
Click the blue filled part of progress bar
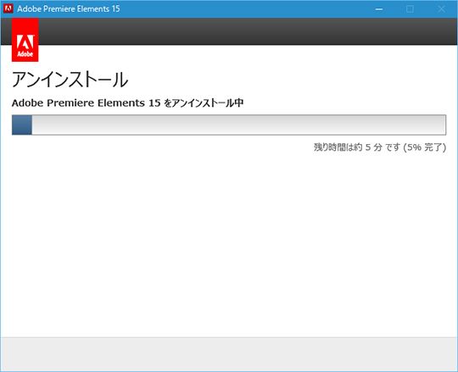tap(22, 125)
